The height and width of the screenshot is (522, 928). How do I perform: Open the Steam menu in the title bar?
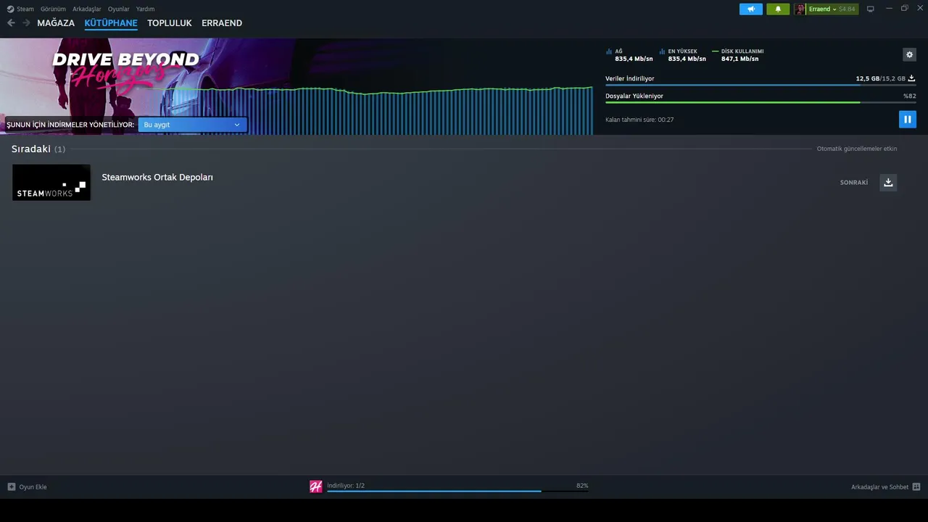pyautogui.click(x=20, y=9)
